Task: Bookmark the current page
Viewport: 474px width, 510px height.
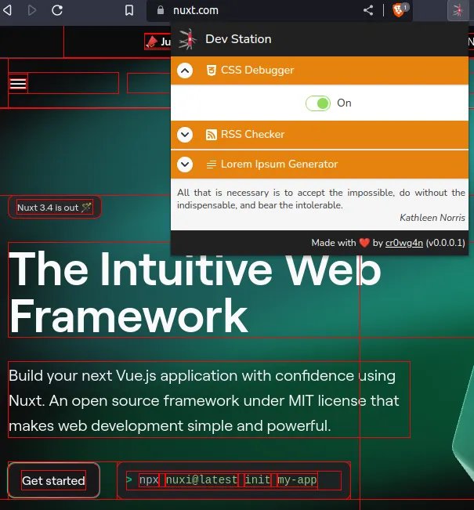Action: click(x=129, y=10)
